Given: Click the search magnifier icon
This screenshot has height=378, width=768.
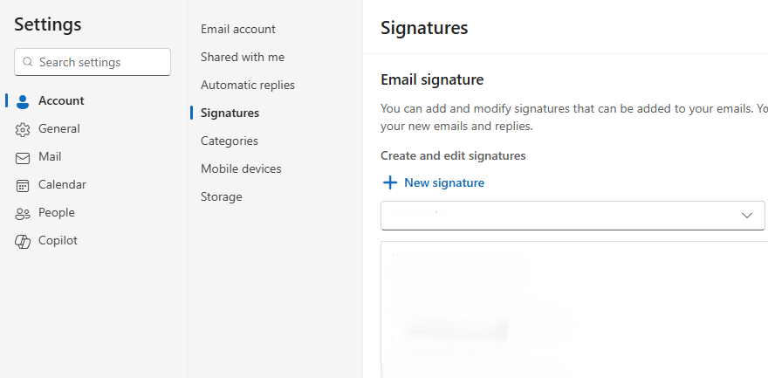Looking at the screenshot, I should click(28, 63).
